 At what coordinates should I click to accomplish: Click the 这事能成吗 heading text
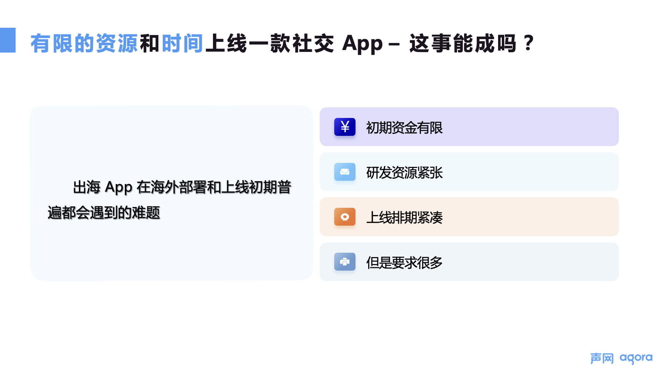pos(463,43)
